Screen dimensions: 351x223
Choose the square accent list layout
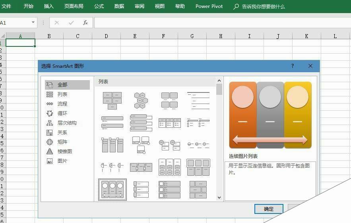click(198, 123)
